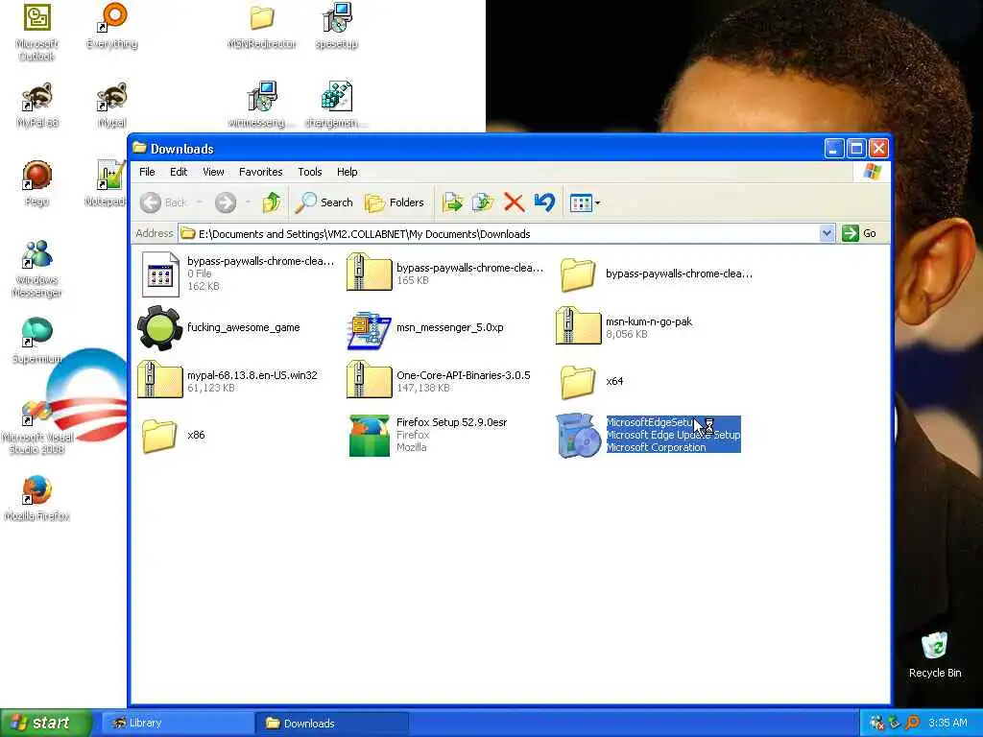Select the x64 folder
This screenshot has height=737, width=983.
[578, 381]
